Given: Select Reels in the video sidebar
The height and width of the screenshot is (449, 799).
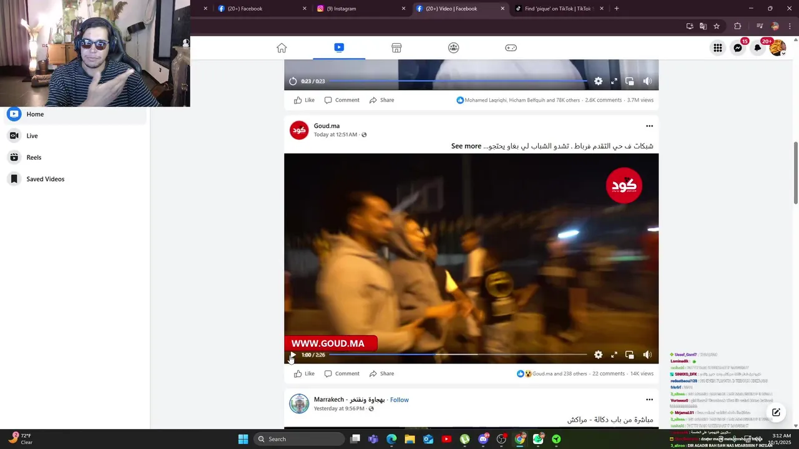Looking at the screenshot, I should [x=75, y=158].
